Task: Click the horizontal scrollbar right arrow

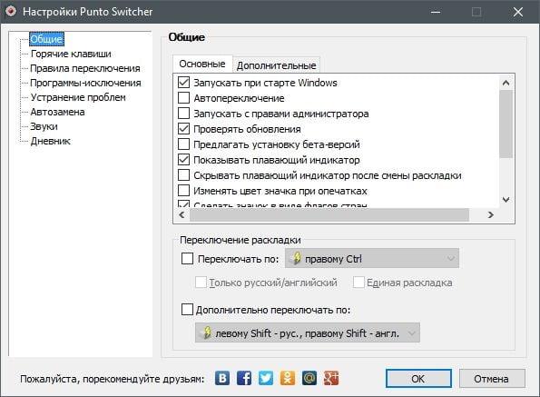Action: 490,214
